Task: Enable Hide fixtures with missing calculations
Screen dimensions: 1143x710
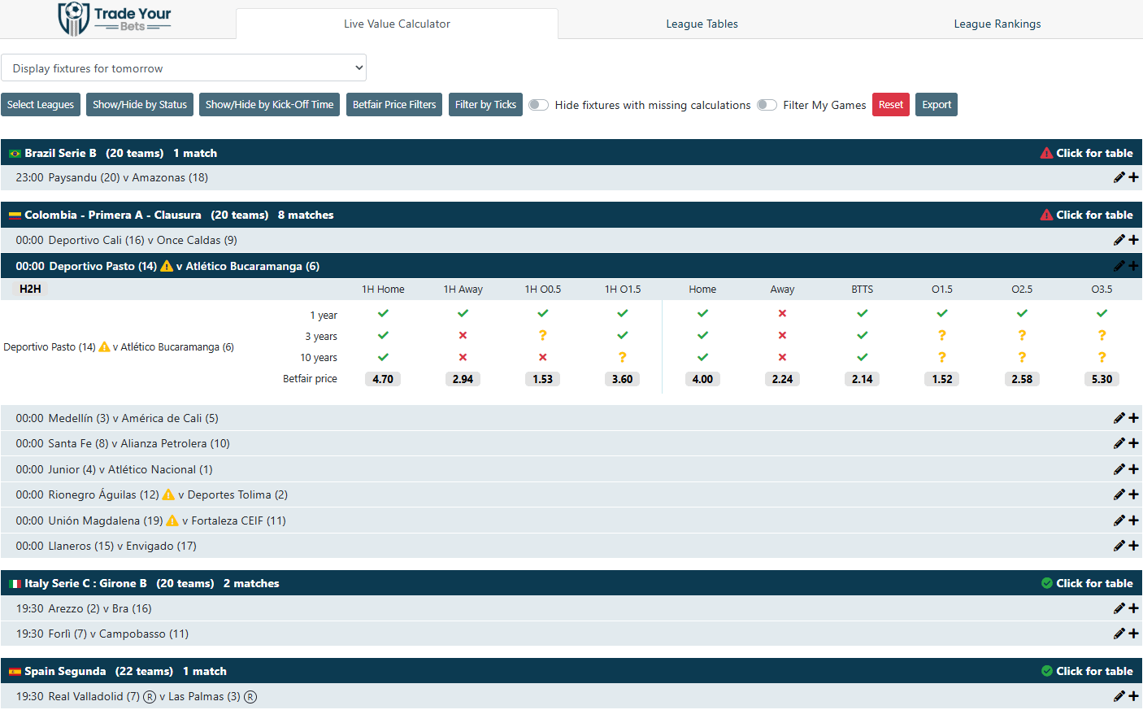Action: 538,104
